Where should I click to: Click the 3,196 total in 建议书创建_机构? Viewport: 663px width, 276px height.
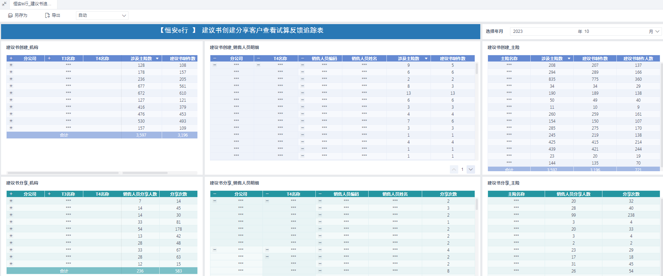(x=183, y=135)
